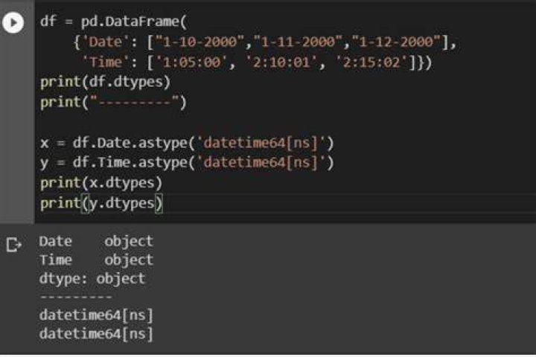Image resolution: width=536 pixels, height=357 pixels.
Task: Click the time value '1:05:00'
Action: pos(191,62)
